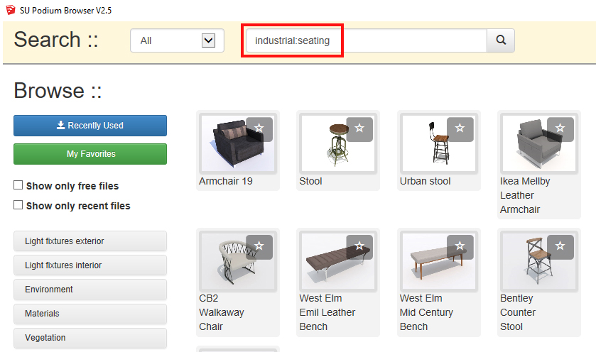Click the magnifying glass search icon

501,40
